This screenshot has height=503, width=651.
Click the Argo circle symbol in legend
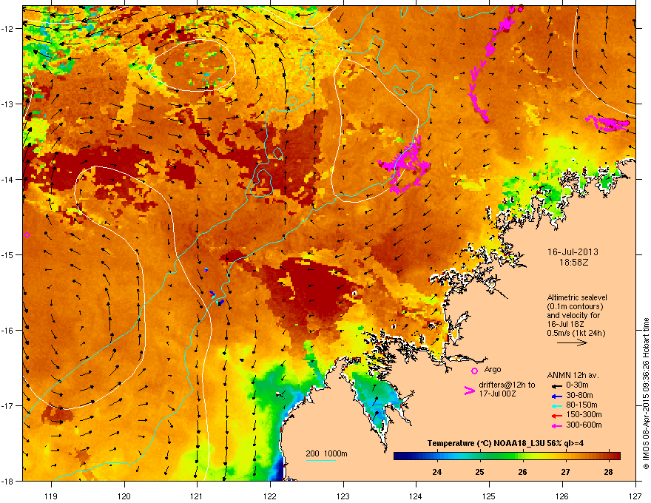point(474,371)
